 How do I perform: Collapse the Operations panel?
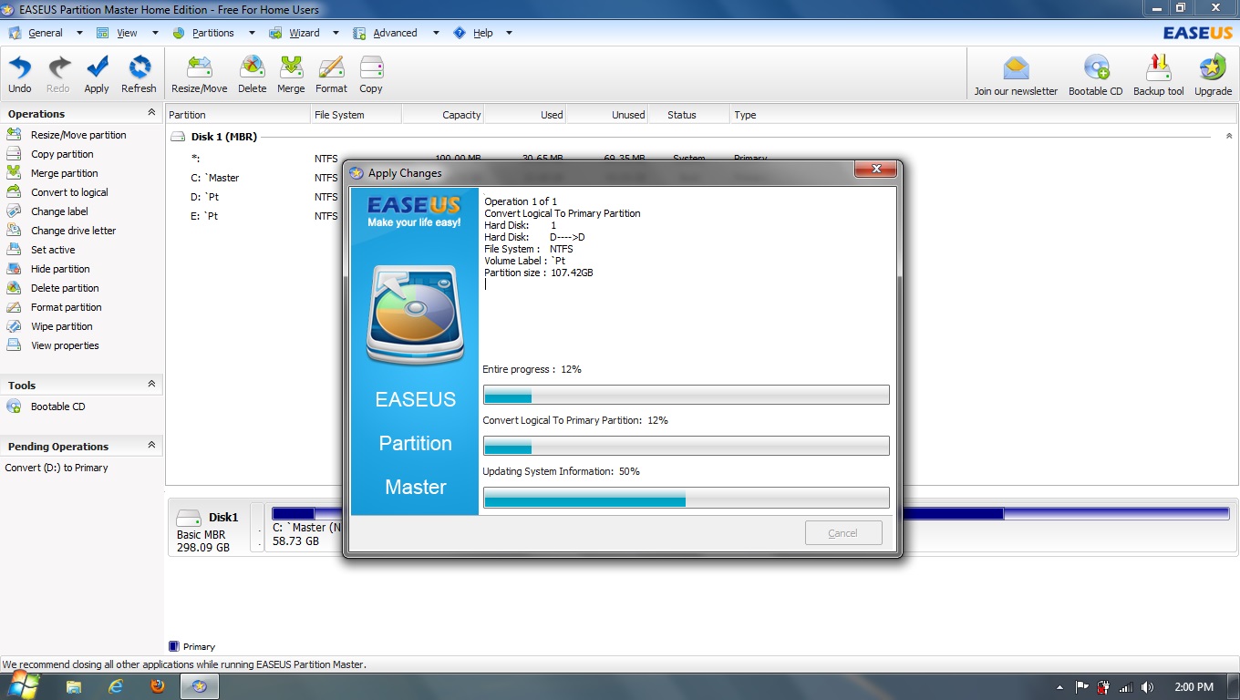(151, 113)
